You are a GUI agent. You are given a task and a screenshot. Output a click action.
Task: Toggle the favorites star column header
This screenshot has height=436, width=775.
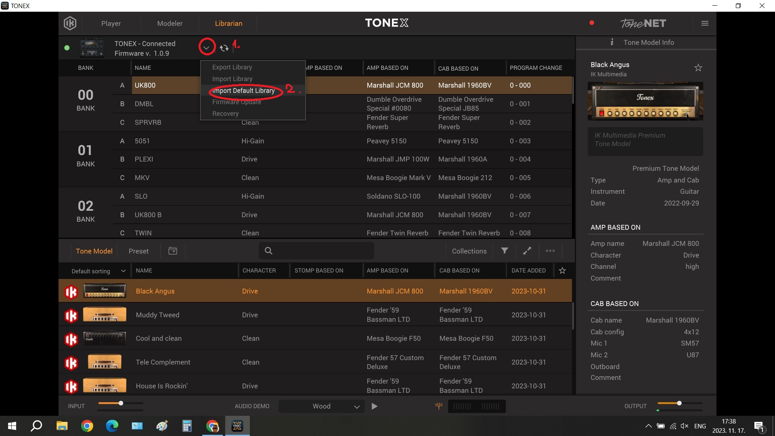[x=562, y=270]
